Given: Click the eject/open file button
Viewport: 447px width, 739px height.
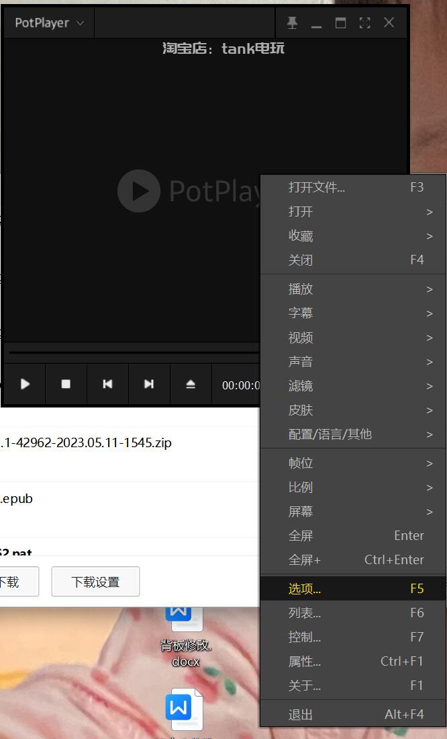Looking at the screenshot, I should point(190,384).
